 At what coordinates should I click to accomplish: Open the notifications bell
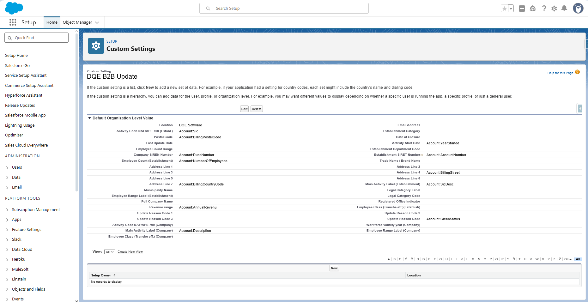564,9
